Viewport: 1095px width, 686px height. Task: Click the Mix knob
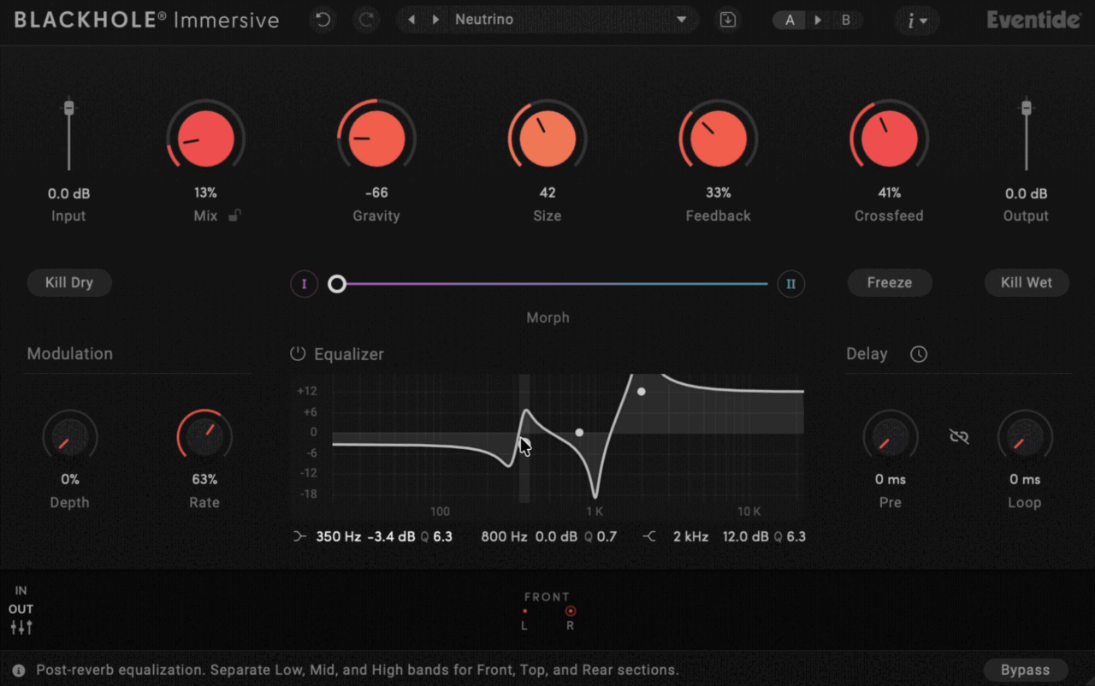(205, 139)
